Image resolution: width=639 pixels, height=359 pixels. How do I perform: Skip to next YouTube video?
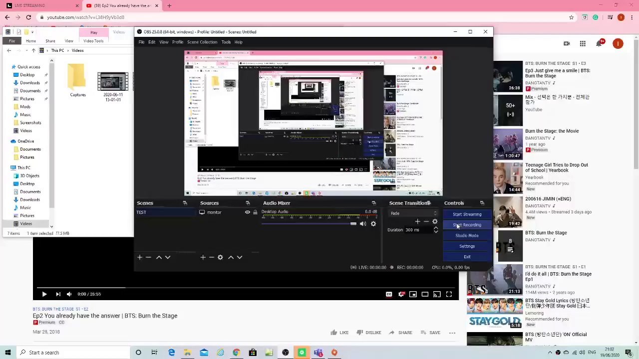tap(58, 294)
